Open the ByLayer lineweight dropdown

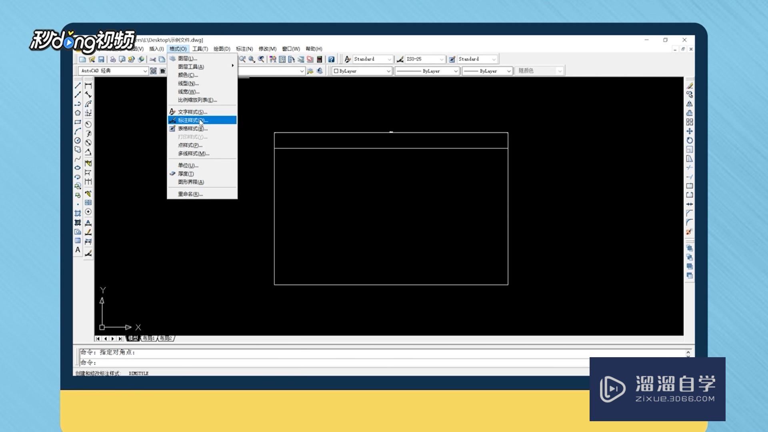click(x=487, y=71)
